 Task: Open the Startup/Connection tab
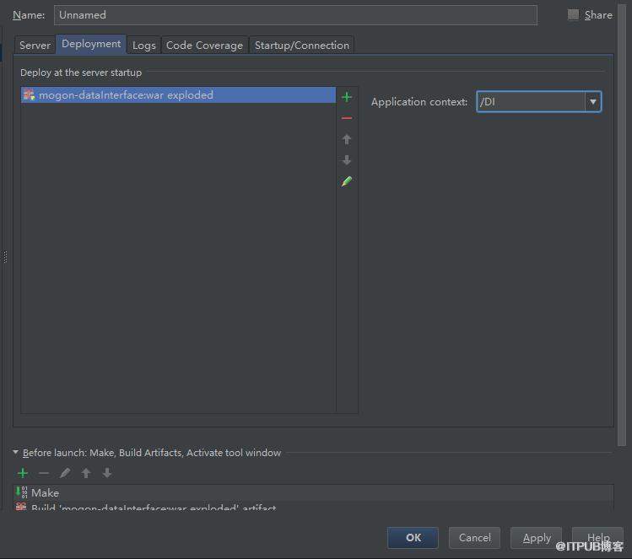pos(302,45)
